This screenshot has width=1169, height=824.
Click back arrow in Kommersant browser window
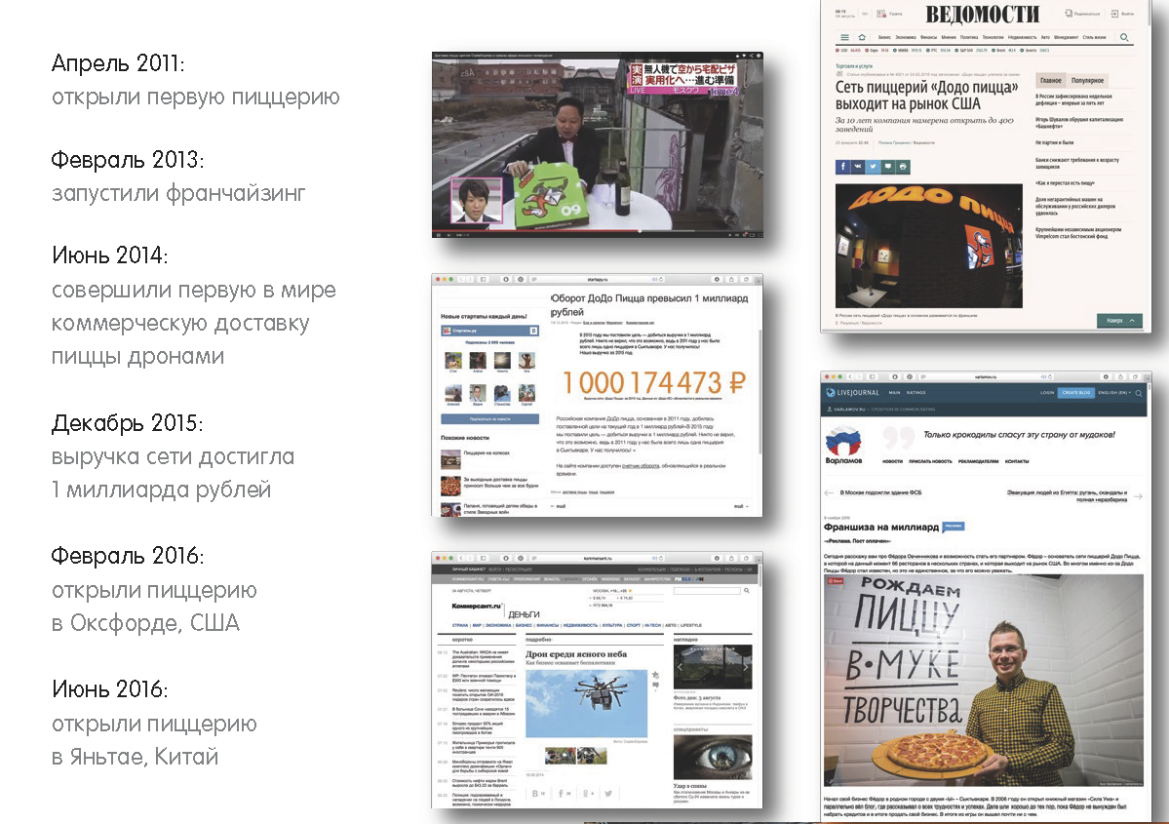tap(461, 558)
